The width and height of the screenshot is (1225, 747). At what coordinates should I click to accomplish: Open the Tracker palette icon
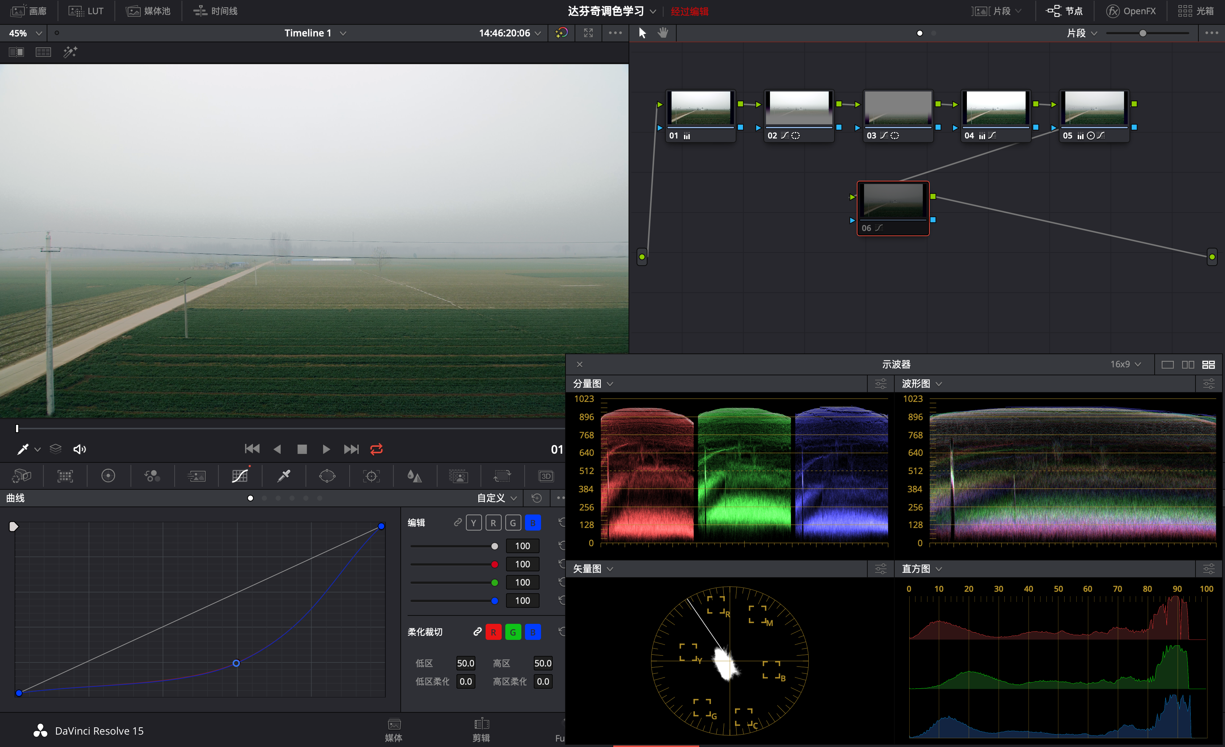click(x=371, y=476)
